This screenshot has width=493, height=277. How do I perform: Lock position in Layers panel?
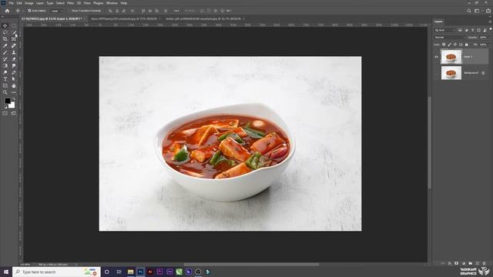[x=455, y=45]
